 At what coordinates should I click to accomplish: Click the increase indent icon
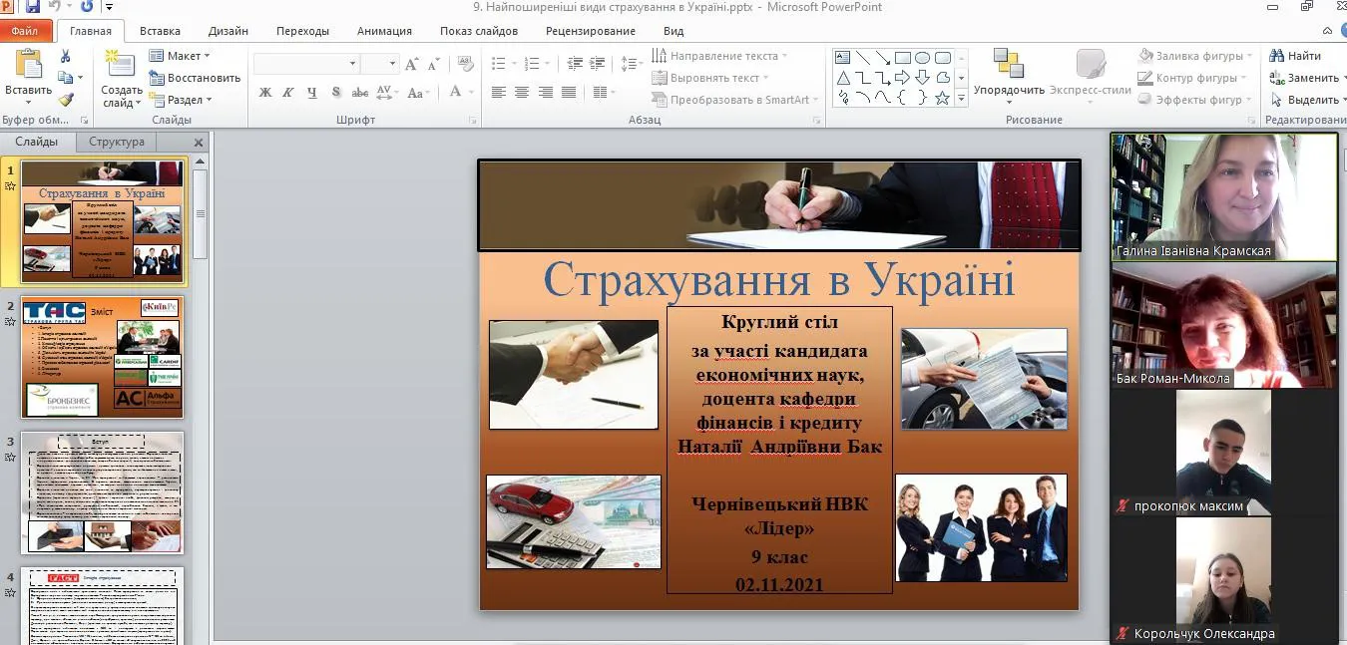597,64
